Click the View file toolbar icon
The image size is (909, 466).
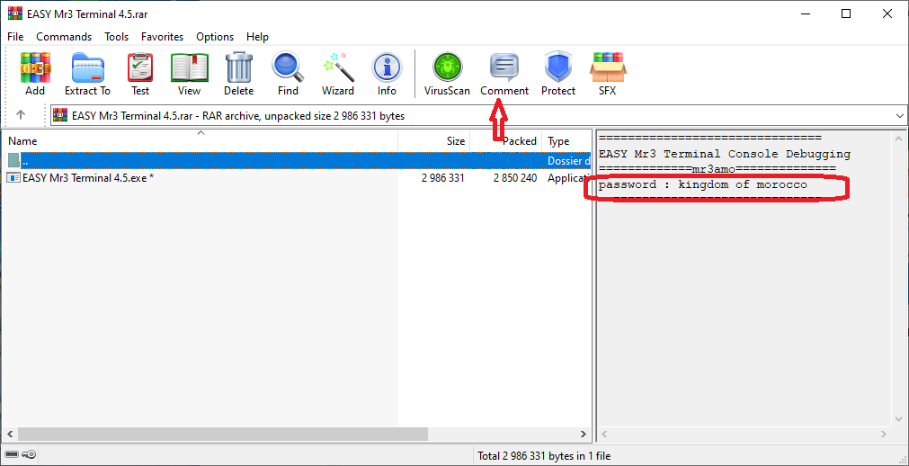189,67
